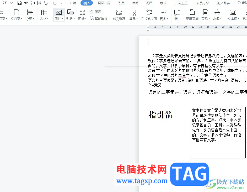Open the 开发工具 tab

pyautogui.click(x=181, y=3)
